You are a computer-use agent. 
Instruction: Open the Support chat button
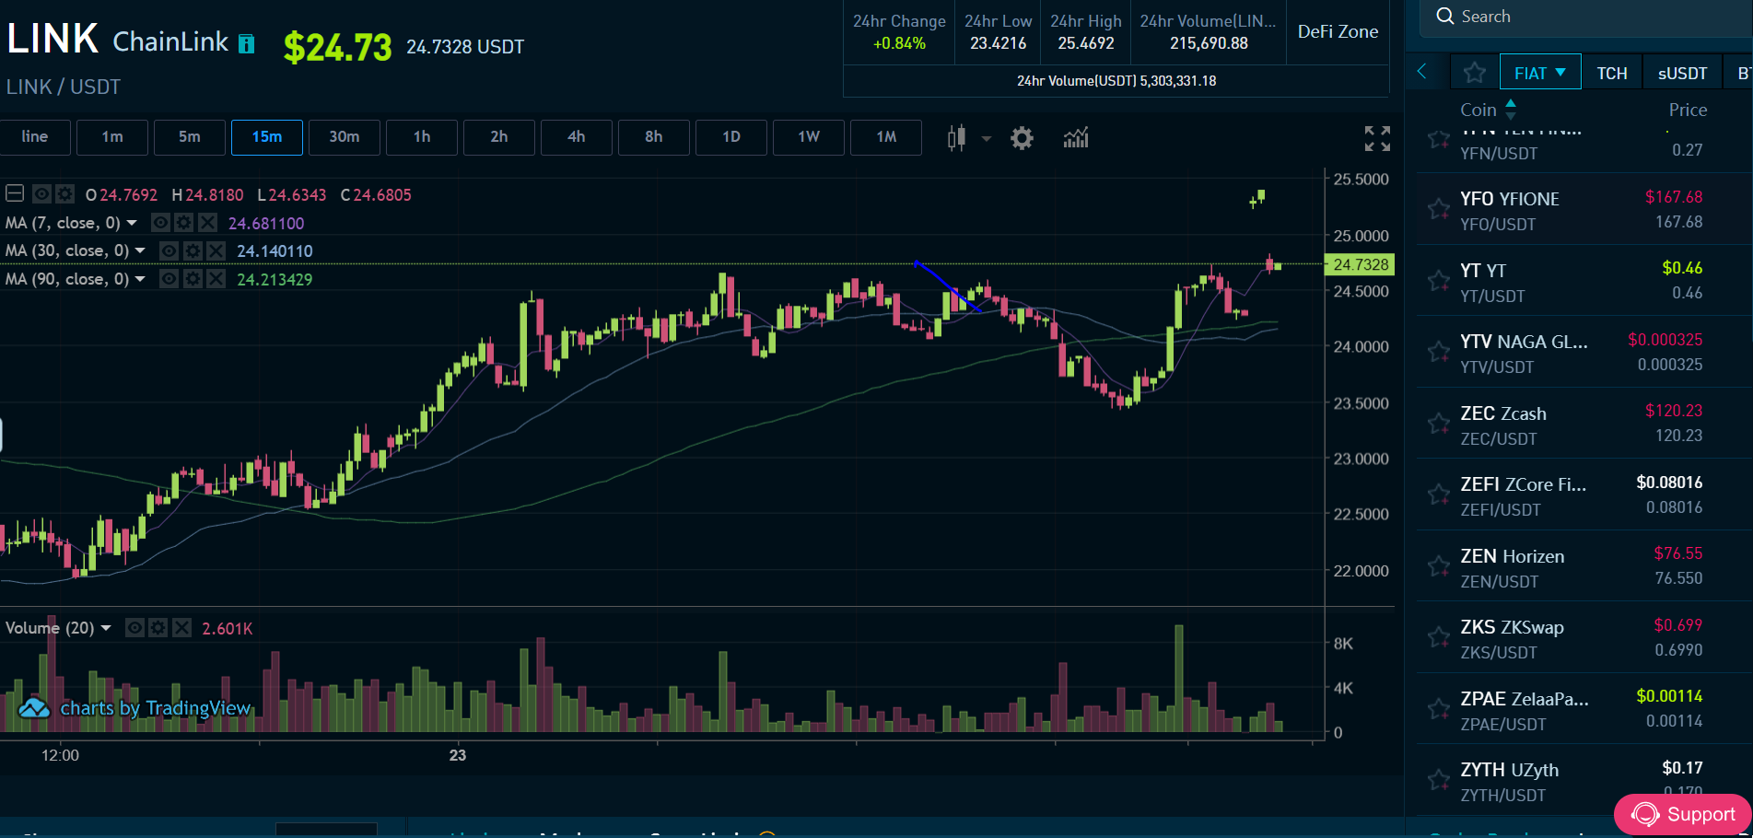[x=1683, y=814]
